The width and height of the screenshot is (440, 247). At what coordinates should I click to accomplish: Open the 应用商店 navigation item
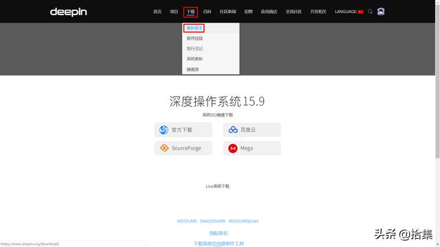pyautogui.click(x=269, y=12)
